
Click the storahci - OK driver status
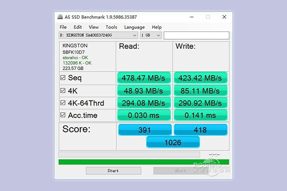[75, 58]
